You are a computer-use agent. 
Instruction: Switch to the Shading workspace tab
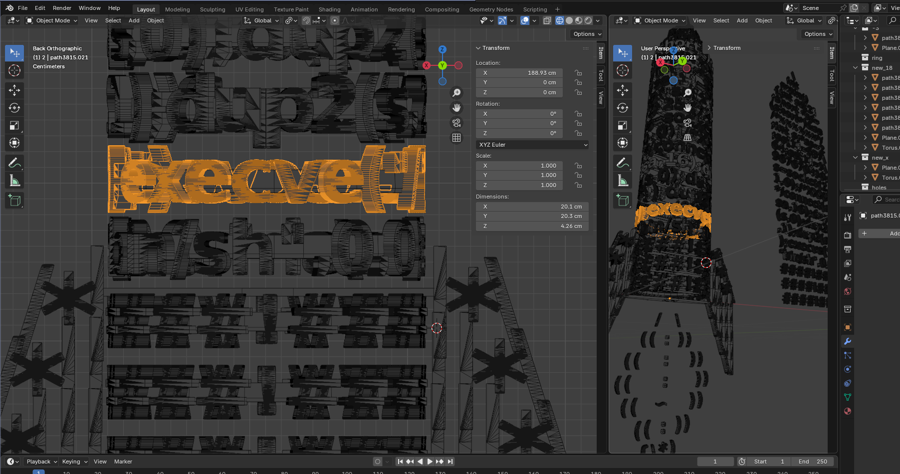tap(329, 9)
